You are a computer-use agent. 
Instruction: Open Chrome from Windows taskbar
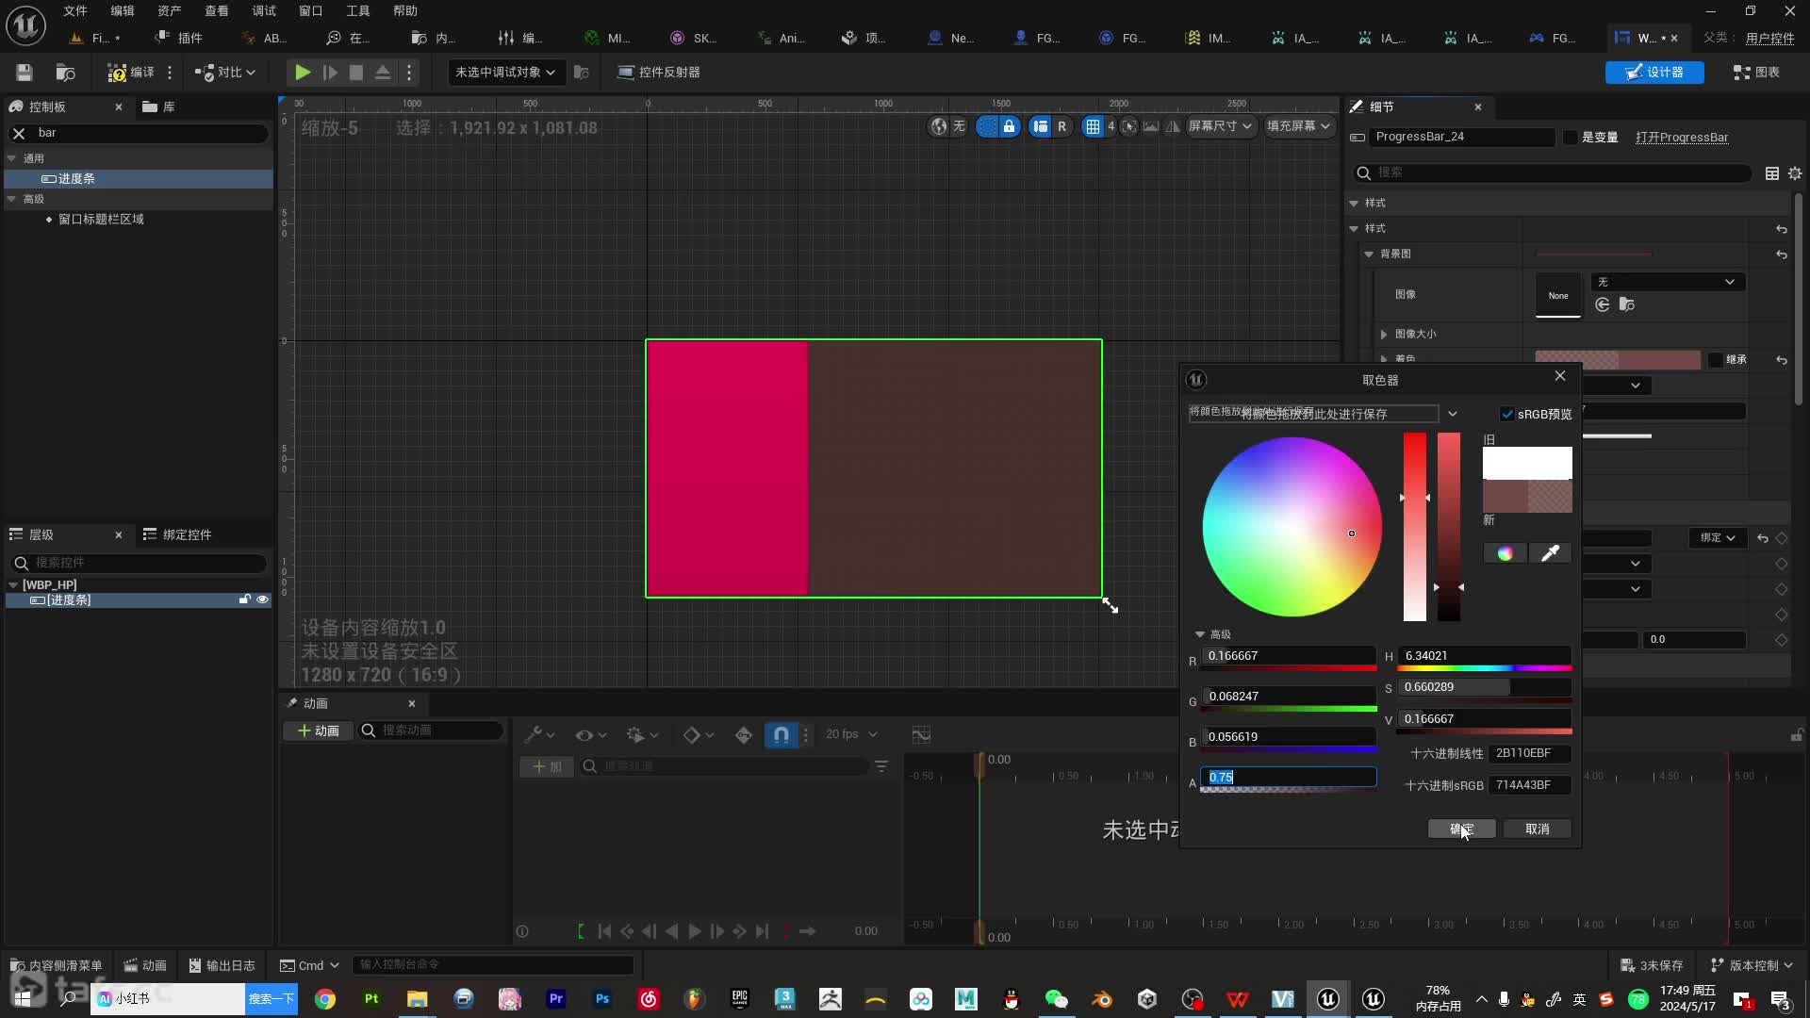pyautogui.click(x=325, y=999)
